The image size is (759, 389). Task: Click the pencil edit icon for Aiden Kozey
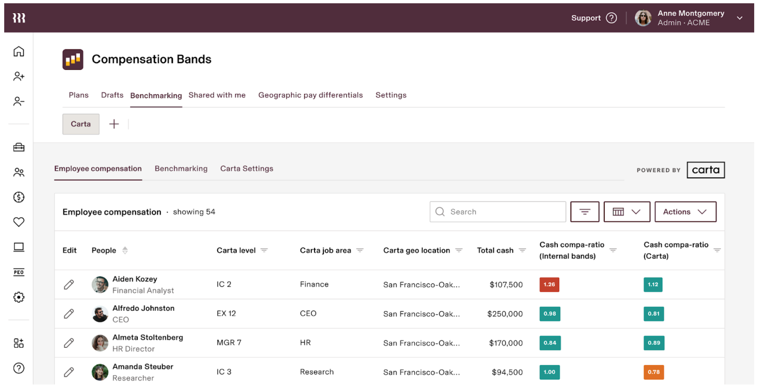click(x=69, y=284)
